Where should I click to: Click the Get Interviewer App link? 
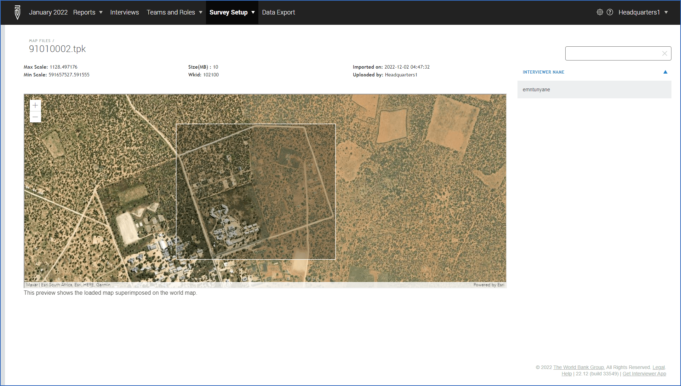(644, 374)
